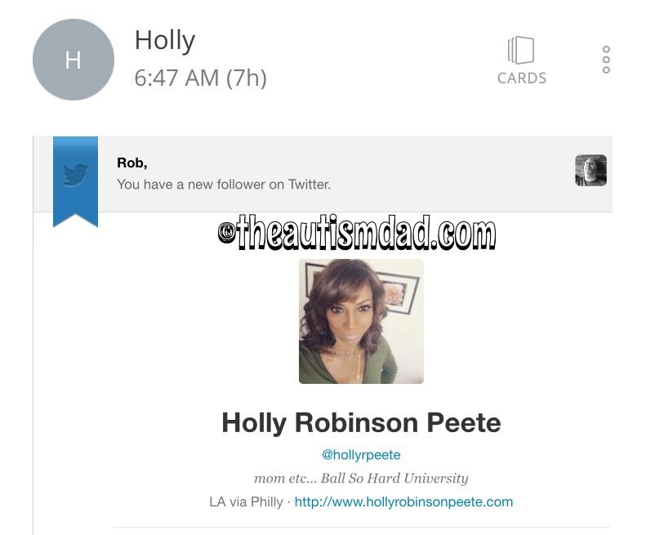This screenshot has height=535, width=646.
Task: Tap the gray H sender avatar circle
Action: point(74,60)
